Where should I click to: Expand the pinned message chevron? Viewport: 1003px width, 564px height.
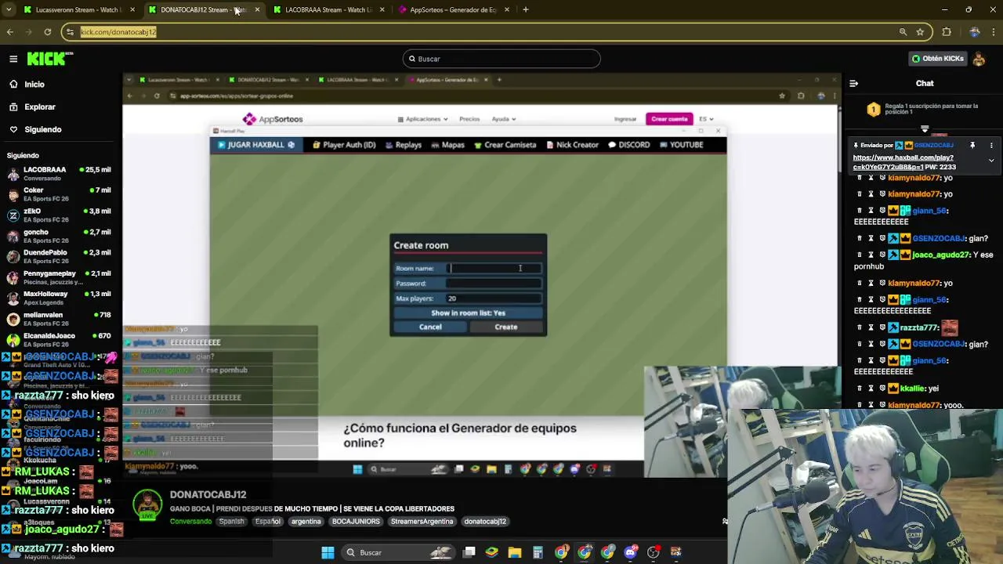(991, 161)
